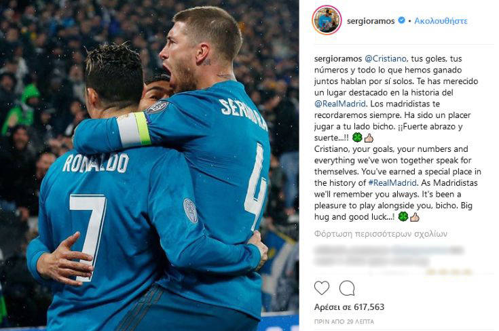Click the clover emoji in English caption

pyautogui.click(x=403, y=217)
